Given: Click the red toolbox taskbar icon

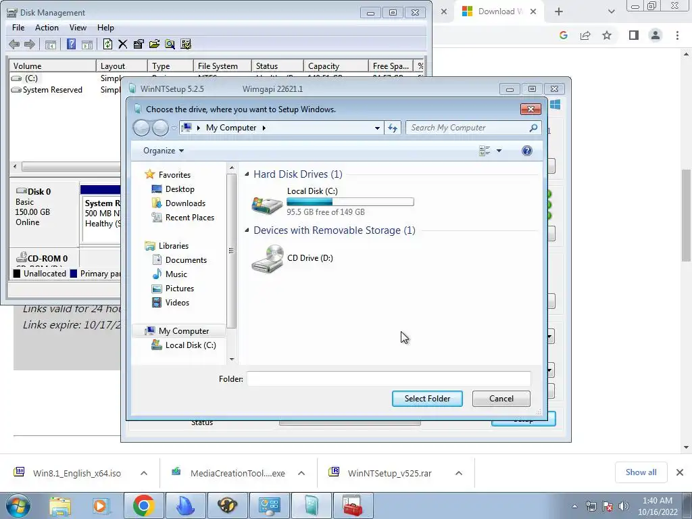Looking at the screenshot, I should pyautogui.click(x=352, y=505).
